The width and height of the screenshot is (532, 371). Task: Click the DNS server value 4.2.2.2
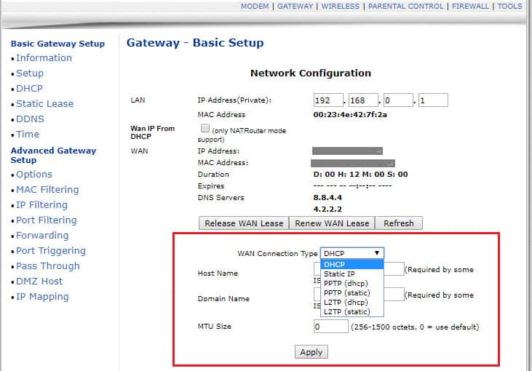pos(327,209)
